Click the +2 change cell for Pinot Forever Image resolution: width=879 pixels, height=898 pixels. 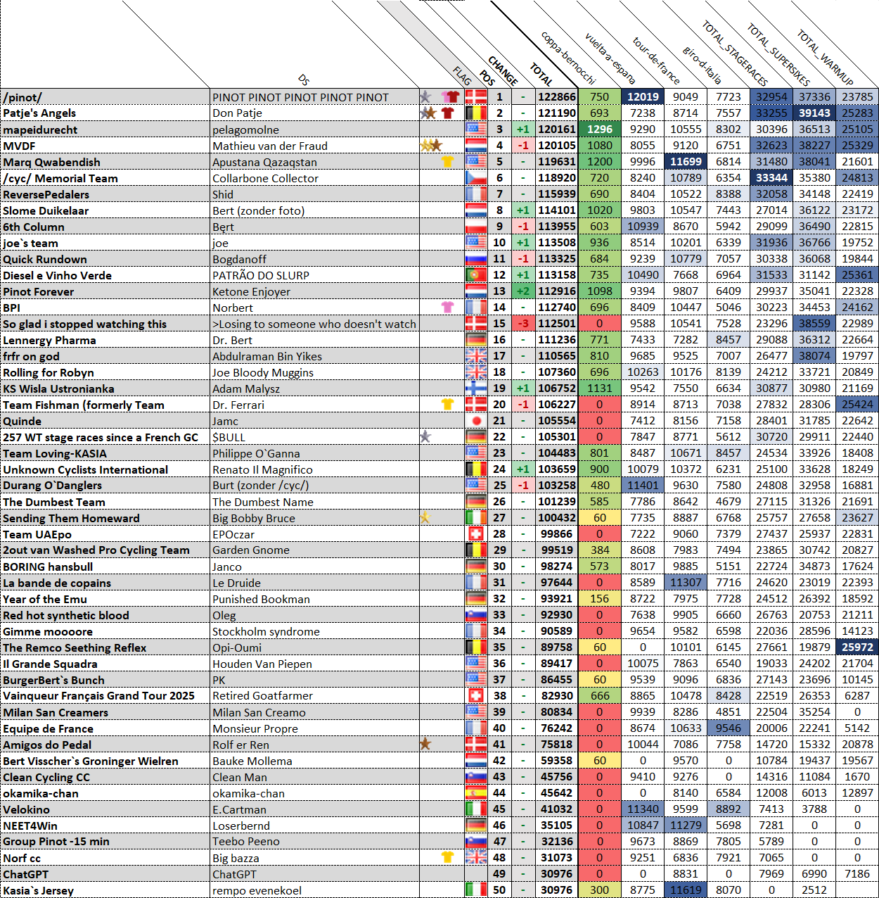coord(522,291)
